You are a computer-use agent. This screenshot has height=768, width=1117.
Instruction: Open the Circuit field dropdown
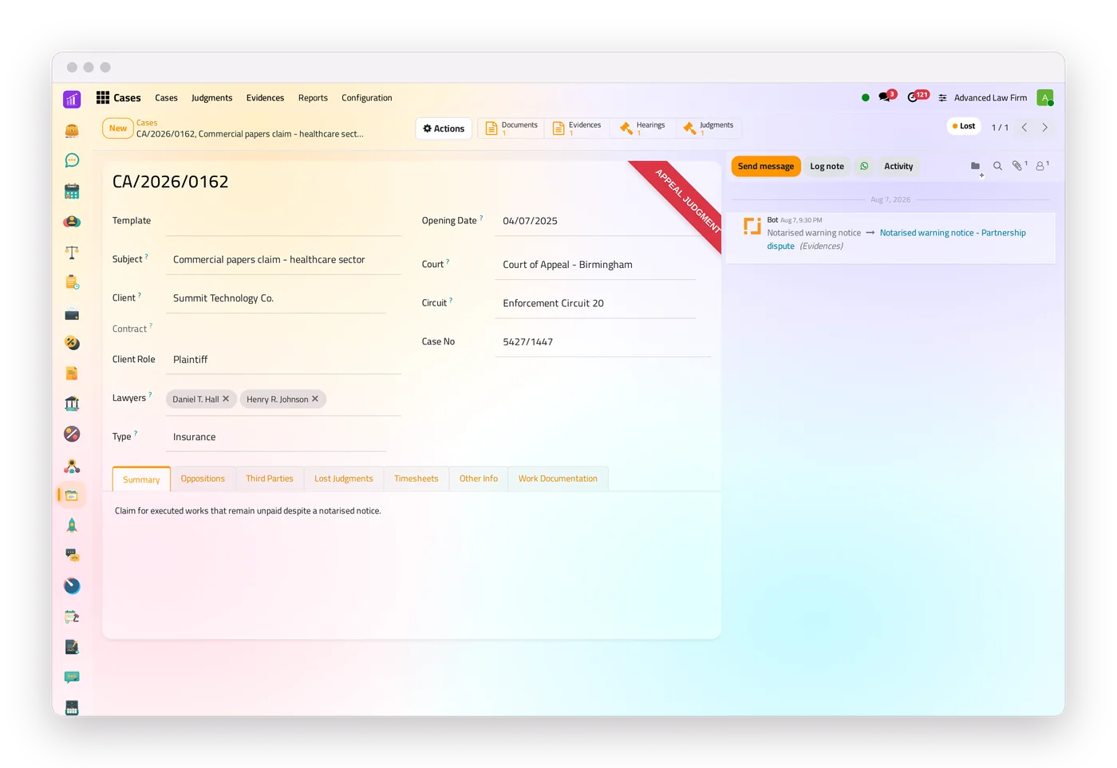[x=595, y=303]
